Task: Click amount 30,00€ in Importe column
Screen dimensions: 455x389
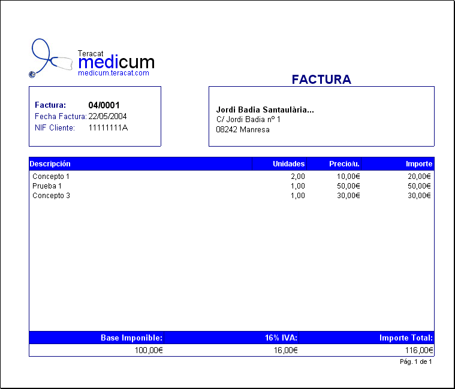Action: [x=419, y=196]
